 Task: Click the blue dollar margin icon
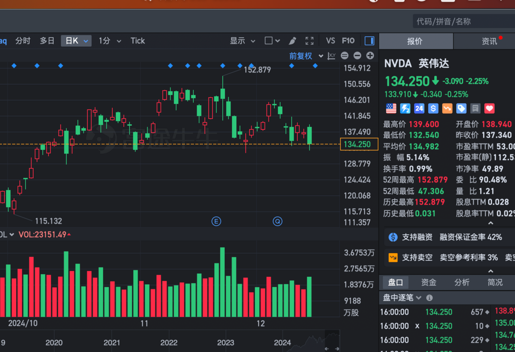pyautogui.click(x=433, y=108)
